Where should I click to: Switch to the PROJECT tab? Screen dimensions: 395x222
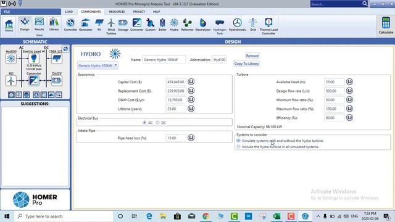[x=139, y=12]
